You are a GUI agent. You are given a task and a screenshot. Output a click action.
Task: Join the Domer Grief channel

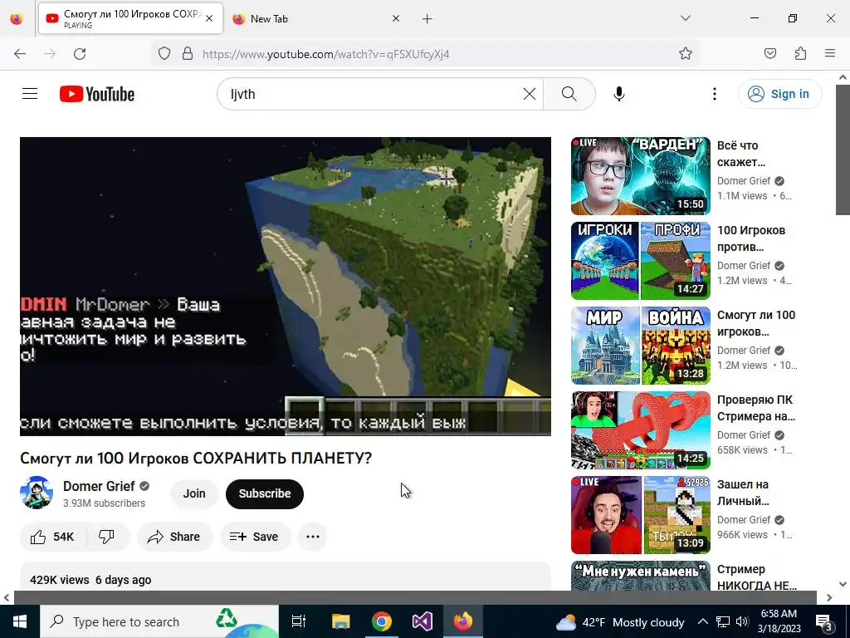[194, 493]
